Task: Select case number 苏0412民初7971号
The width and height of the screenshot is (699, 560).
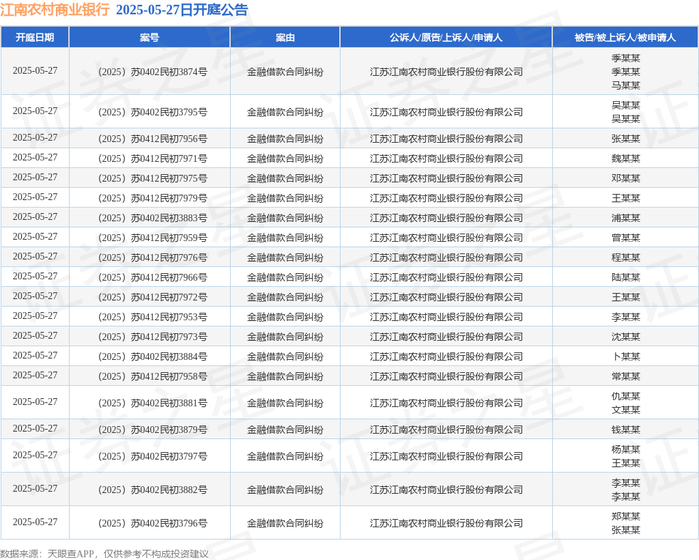Action: (x=153, y=158)
